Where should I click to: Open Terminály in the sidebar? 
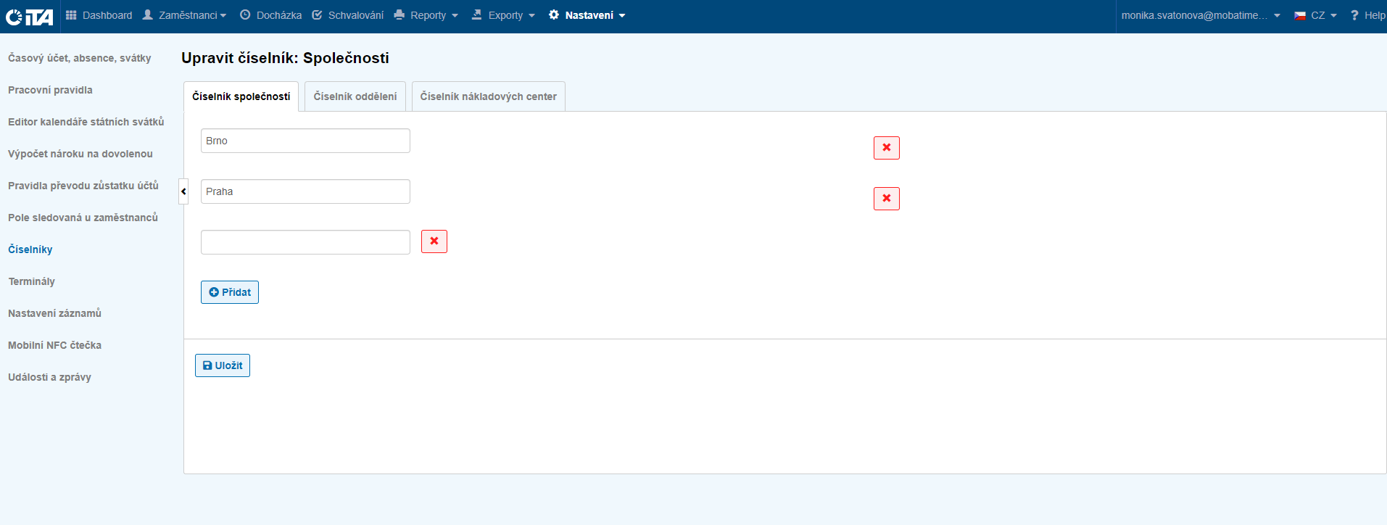pos(31,281)
